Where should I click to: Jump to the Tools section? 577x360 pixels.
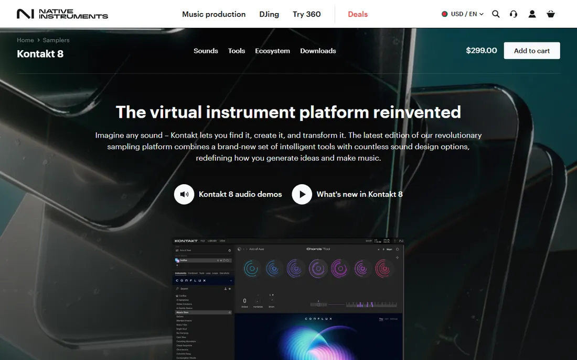236,51
